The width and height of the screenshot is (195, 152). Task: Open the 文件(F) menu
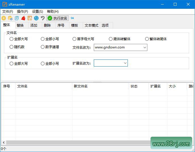[x=8, y=12]
